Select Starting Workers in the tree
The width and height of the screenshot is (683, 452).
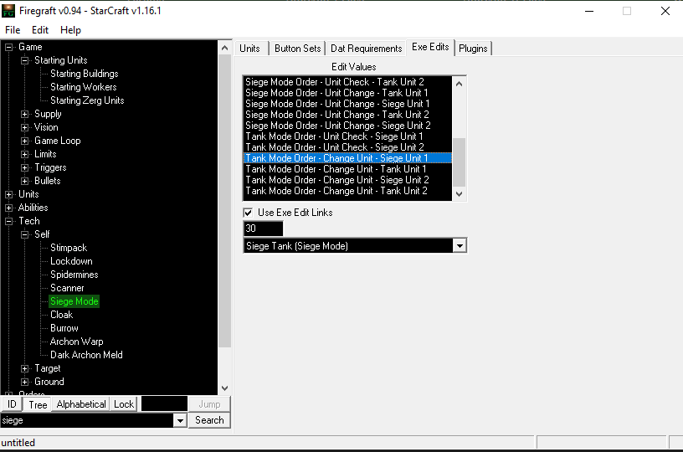[83, 87]
